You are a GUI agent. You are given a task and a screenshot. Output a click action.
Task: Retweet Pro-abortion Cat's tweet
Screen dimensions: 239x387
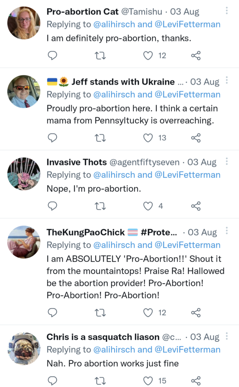click(x=100, y=56)
